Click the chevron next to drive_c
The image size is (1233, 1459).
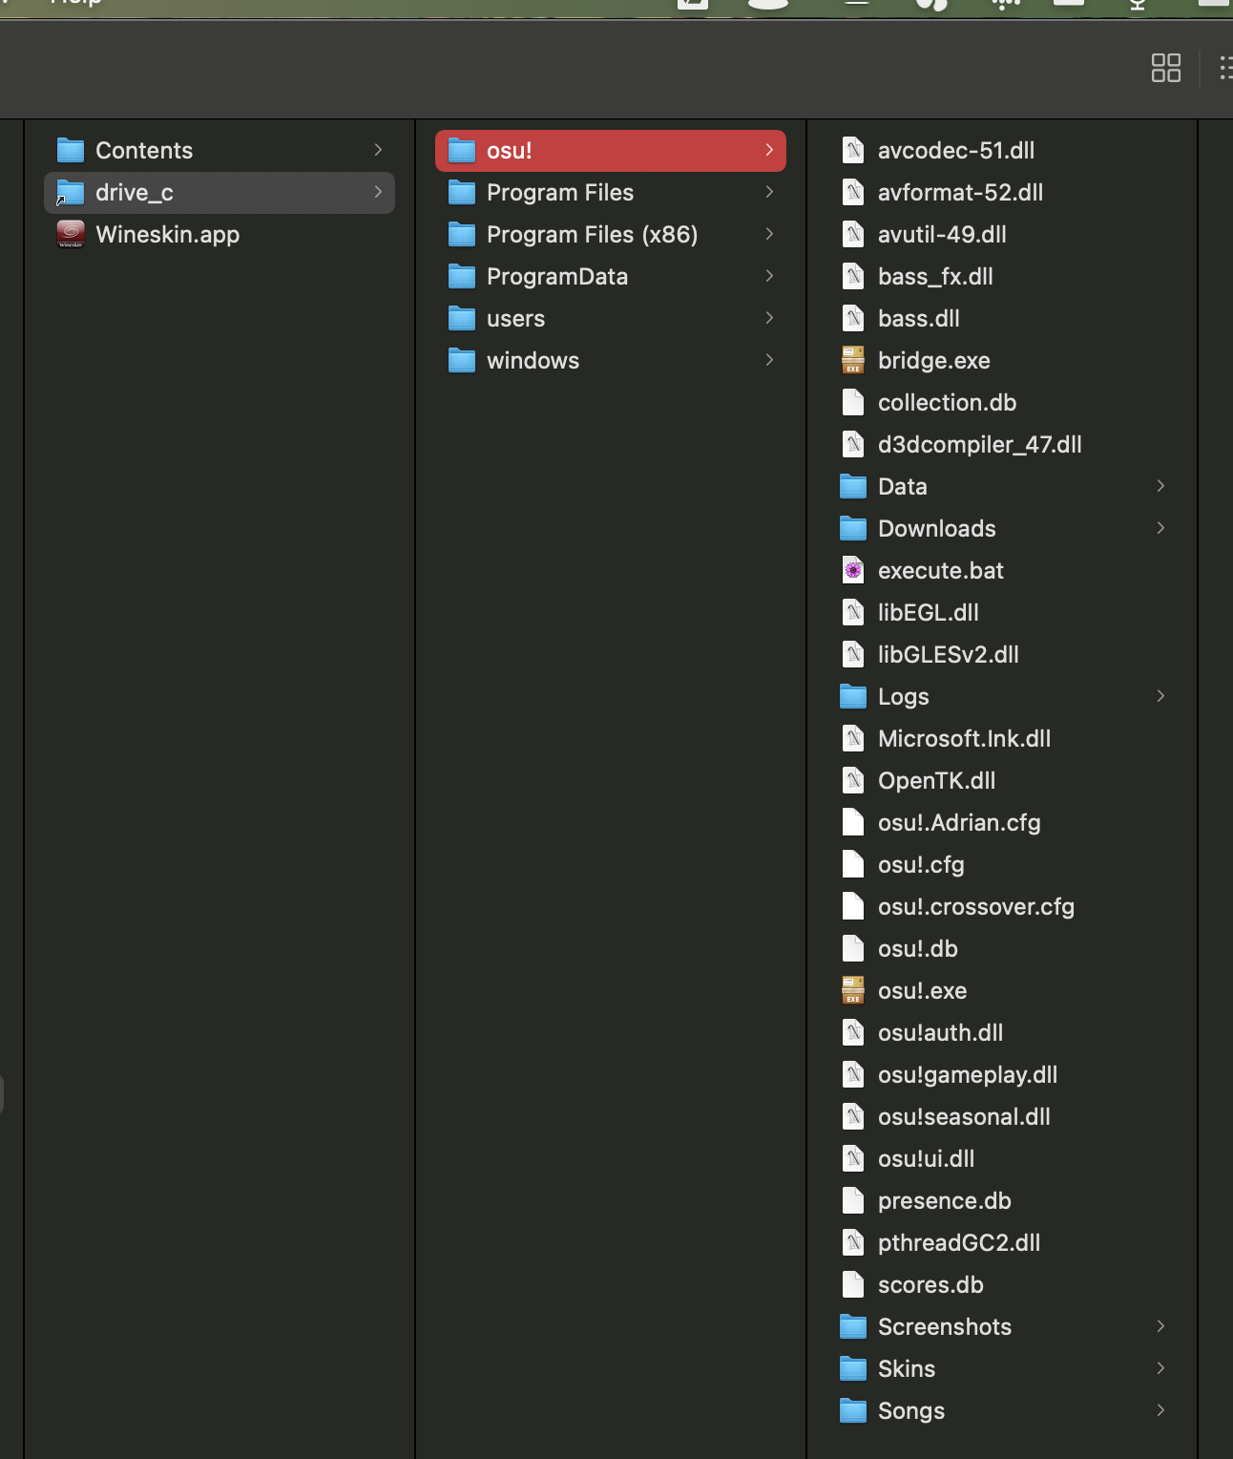click(x=378, y=192)
